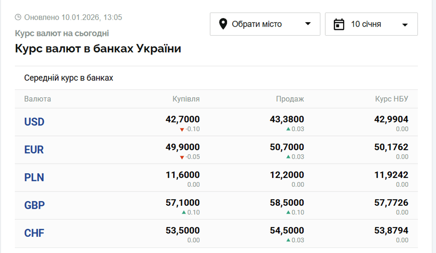Expand the "10 січня" date picker

click(371, 24)
